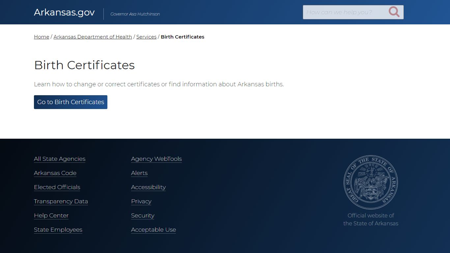Image resolution: width=450 pixels, height=253 pixels.
Task: Open the State Employees link
Action: (58, 230)
